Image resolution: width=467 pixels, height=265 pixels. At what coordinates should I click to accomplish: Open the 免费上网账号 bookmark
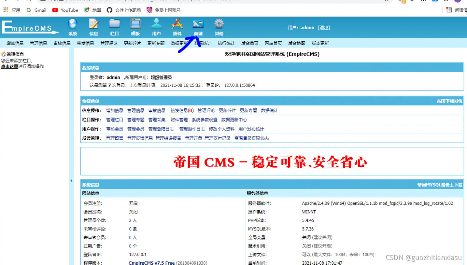pos(163,10)
